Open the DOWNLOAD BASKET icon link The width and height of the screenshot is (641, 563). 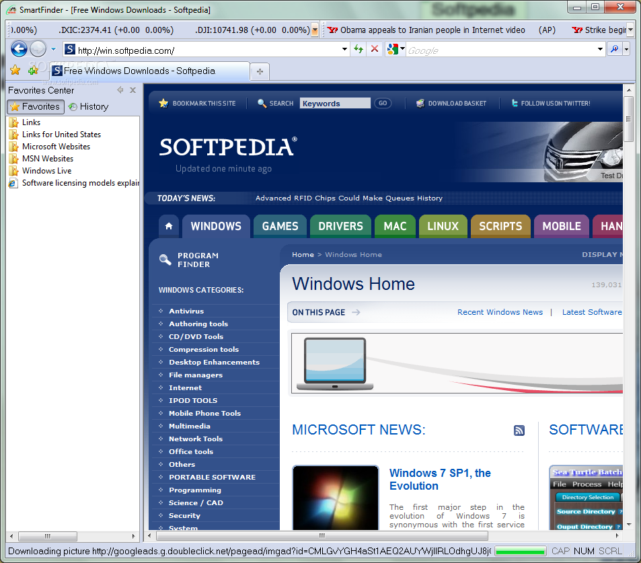[x=420, y=104]
